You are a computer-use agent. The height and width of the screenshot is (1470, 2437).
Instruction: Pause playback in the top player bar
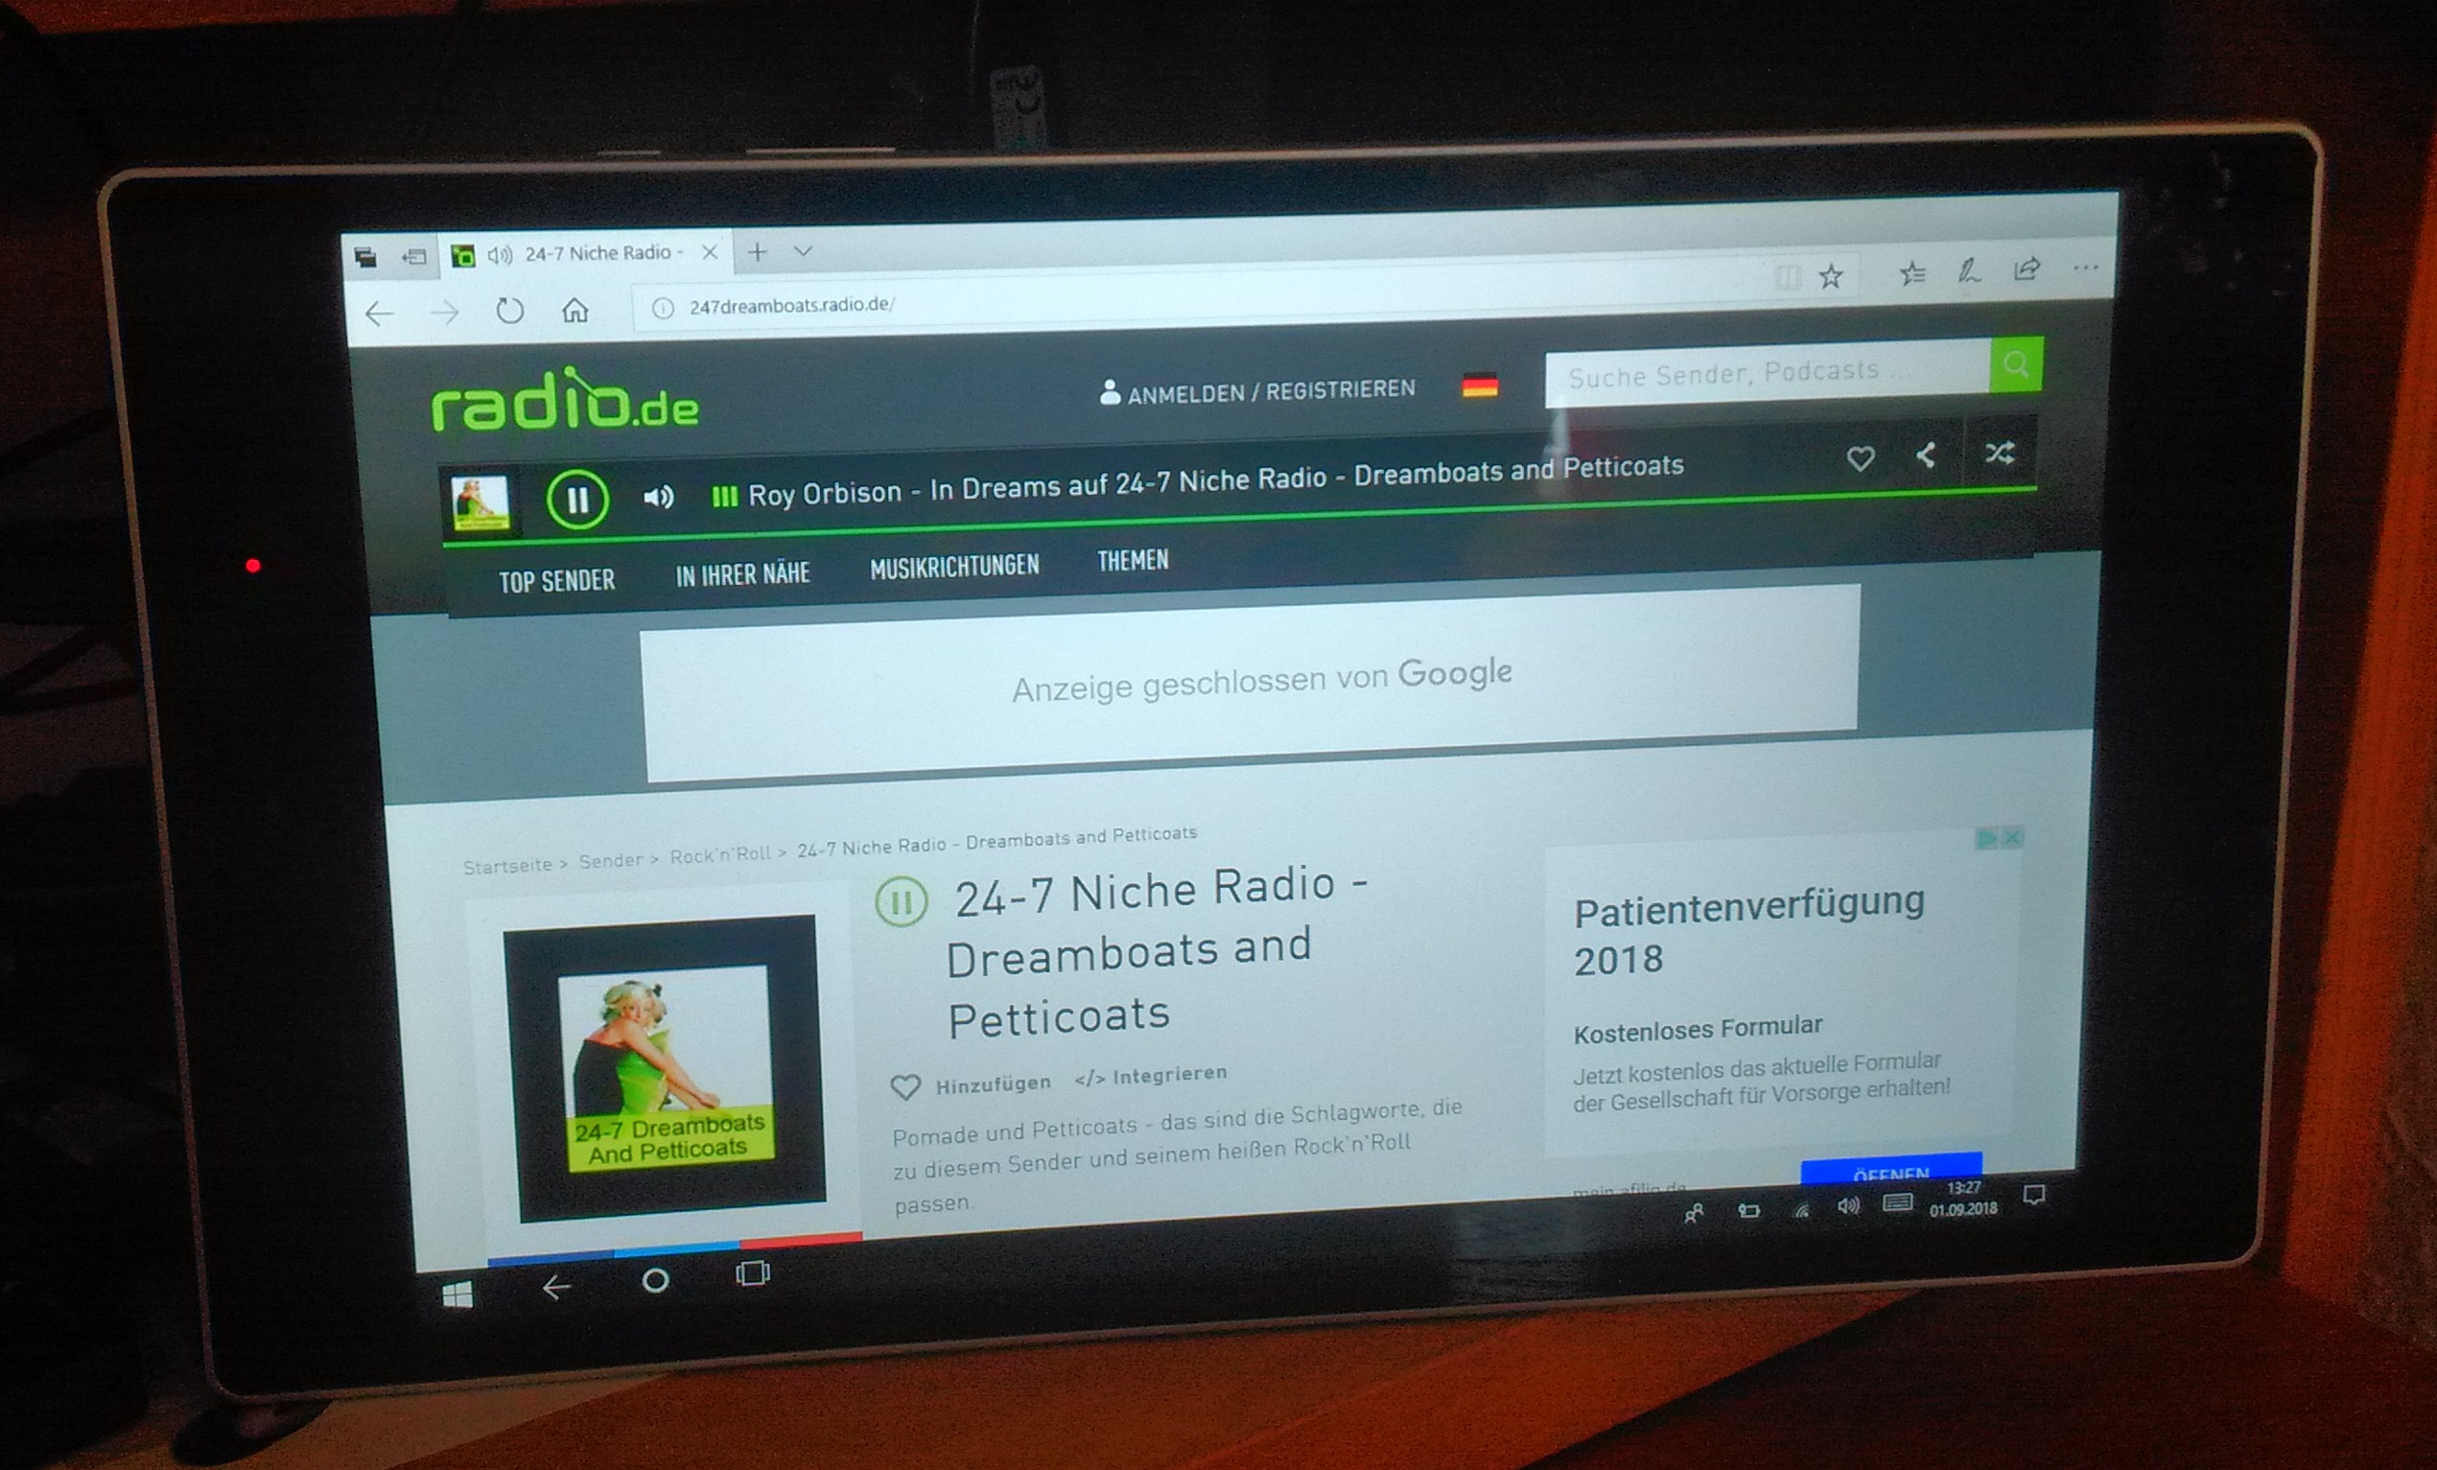point(577,500)
